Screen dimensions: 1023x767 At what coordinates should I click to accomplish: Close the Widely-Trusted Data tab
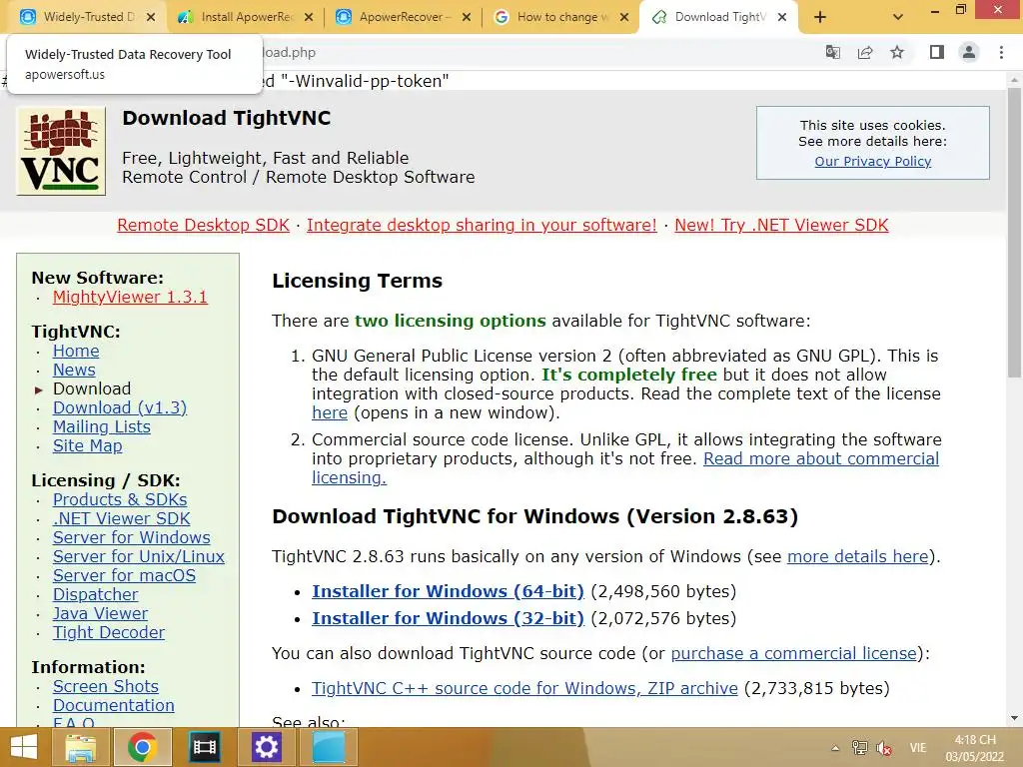[x=151, y=17]
